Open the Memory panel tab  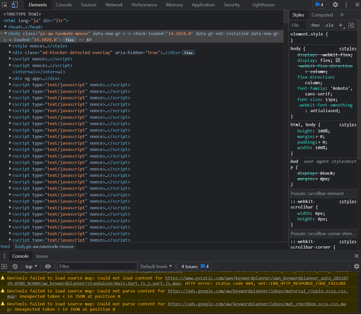[x=174, y=5]
